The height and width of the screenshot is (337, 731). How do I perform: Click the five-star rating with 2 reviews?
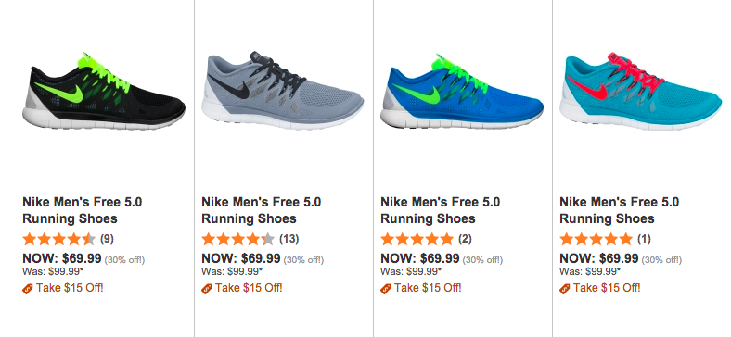coord(417,239)
